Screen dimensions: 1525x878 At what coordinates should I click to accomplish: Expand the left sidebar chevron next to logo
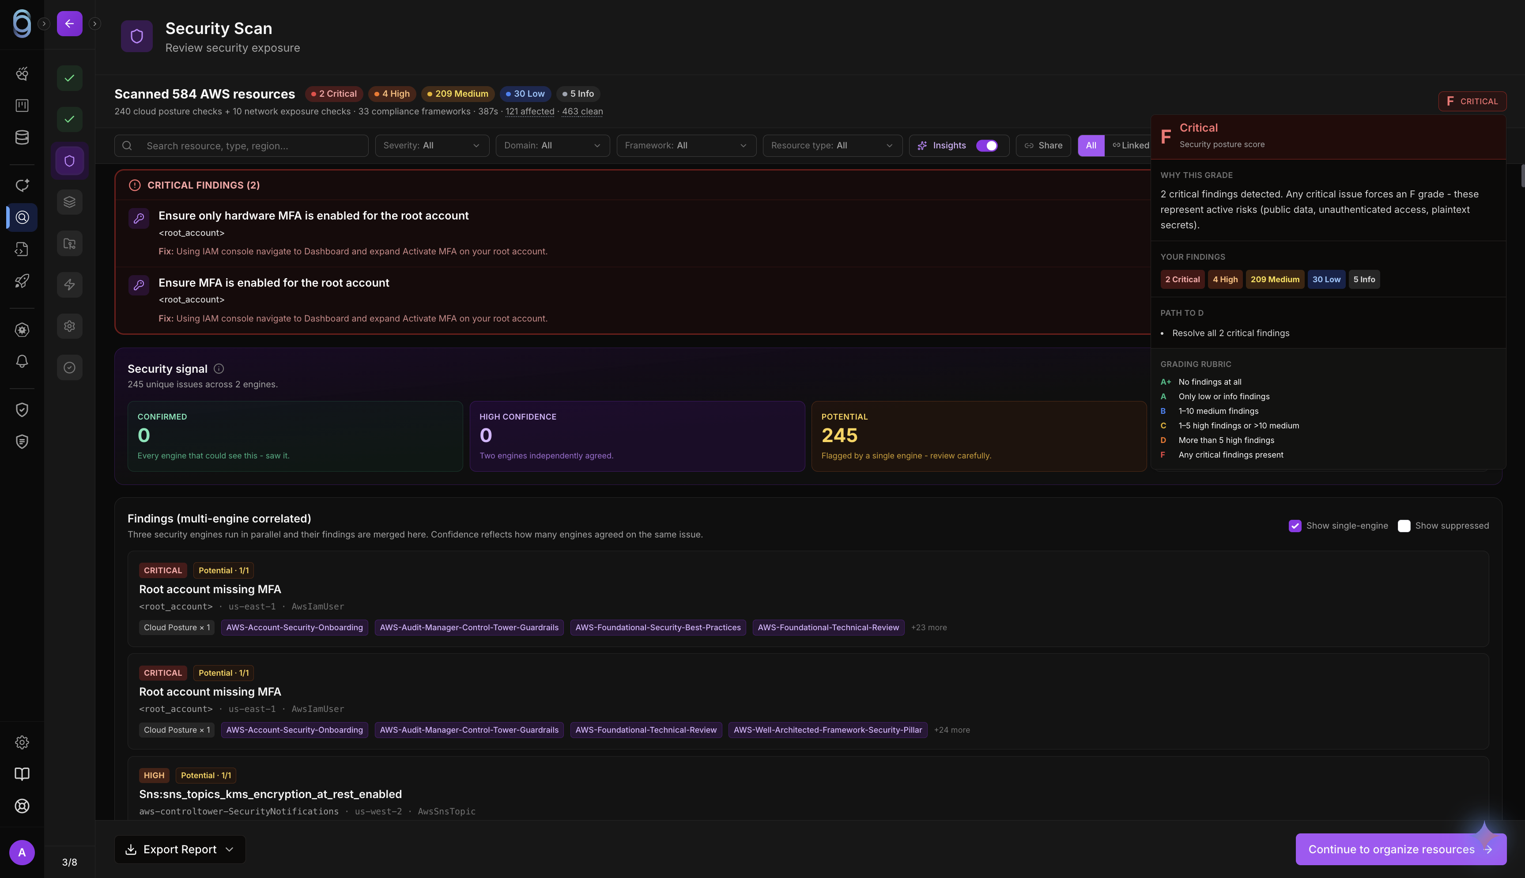coord(44,23)
